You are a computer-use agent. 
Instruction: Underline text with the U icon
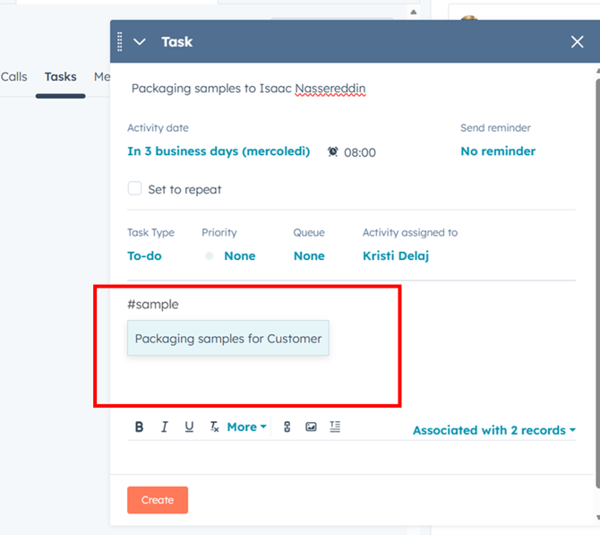tap(189, 427)
